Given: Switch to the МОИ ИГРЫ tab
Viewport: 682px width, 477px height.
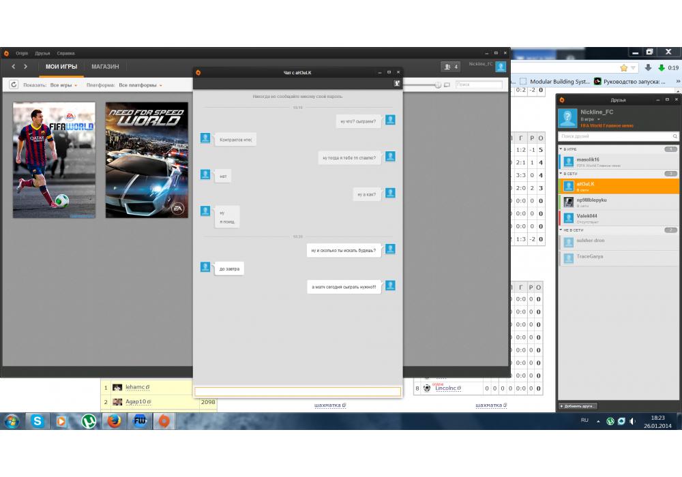Looking at the screenshot, I should (x=61, y=67).
